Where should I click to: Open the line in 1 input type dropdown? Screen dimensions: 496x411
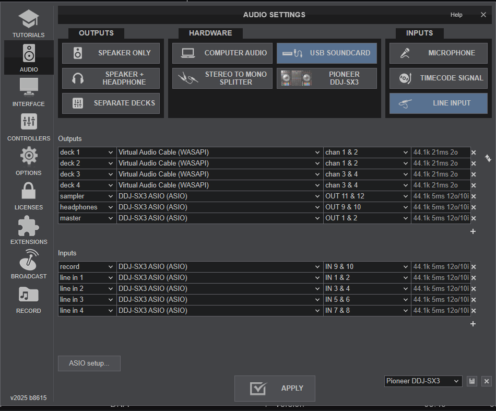pos(87,278)
